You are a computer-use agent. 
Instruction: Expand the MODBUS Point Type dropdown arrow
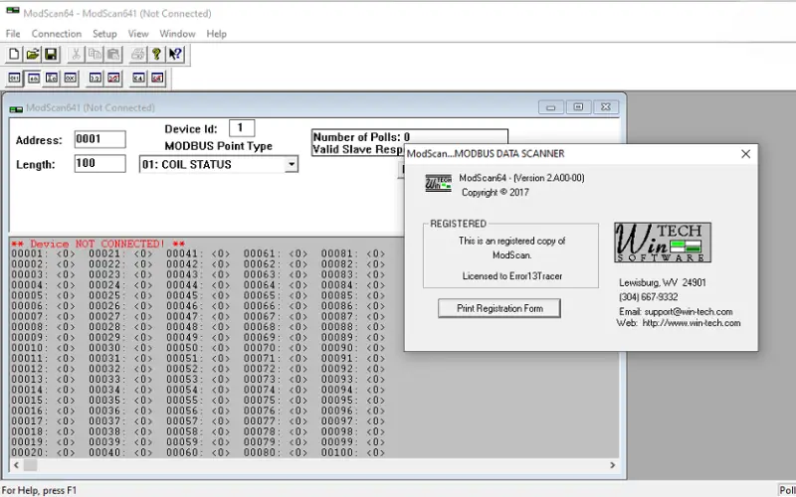pyautogui.click(x=292, y=164)
